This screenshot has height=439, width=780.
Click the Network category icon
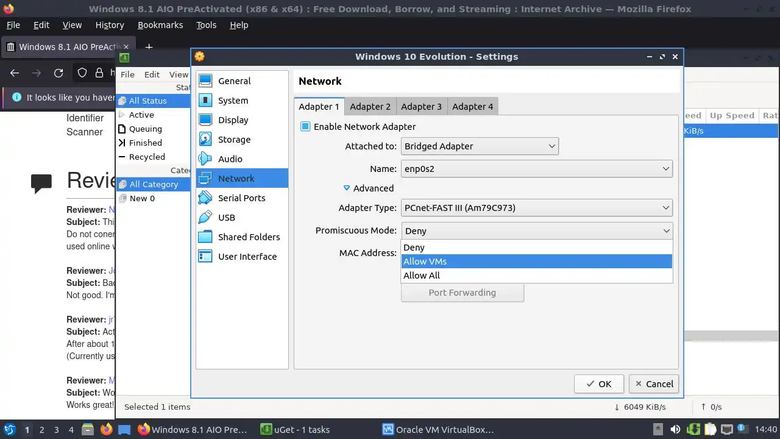[x=205, y=179]
